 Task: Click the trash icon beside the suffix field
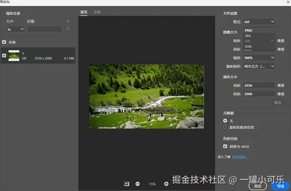tap(68, 29)
